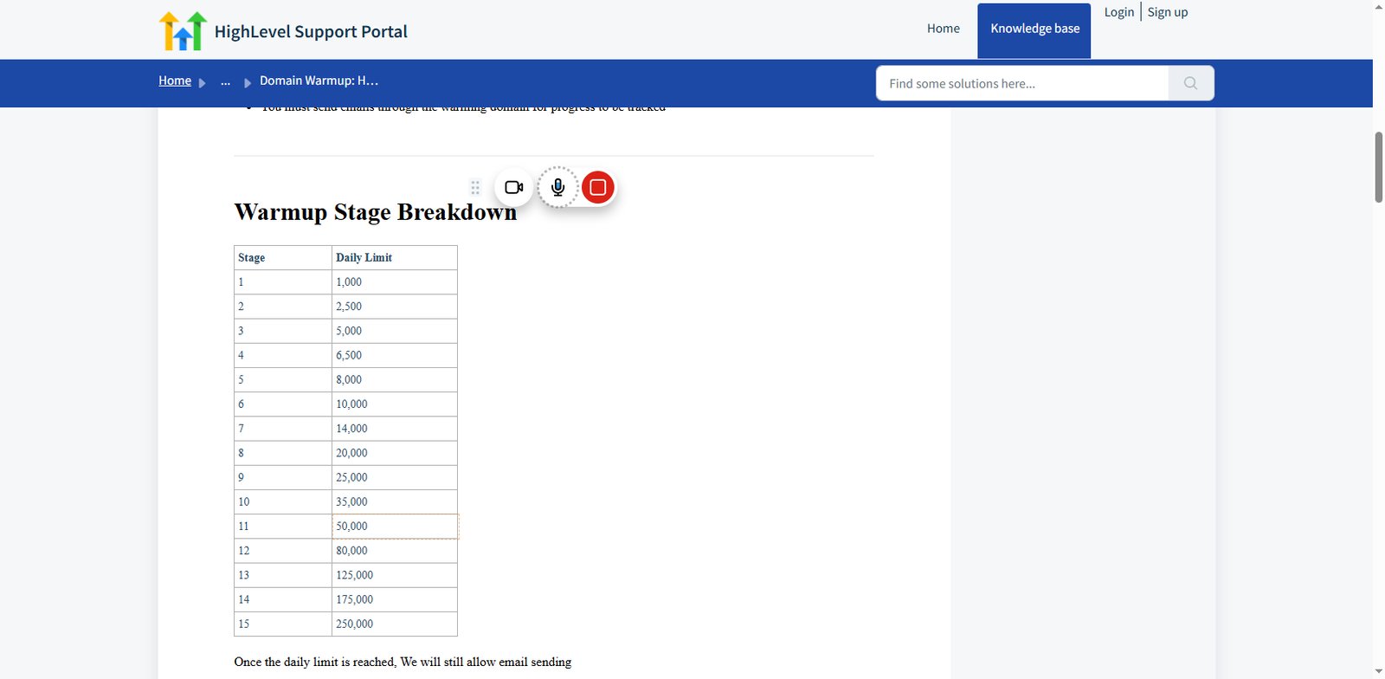Click the search magnifier button
The height and width of the screenshot is (679, 1385).
1190,83
